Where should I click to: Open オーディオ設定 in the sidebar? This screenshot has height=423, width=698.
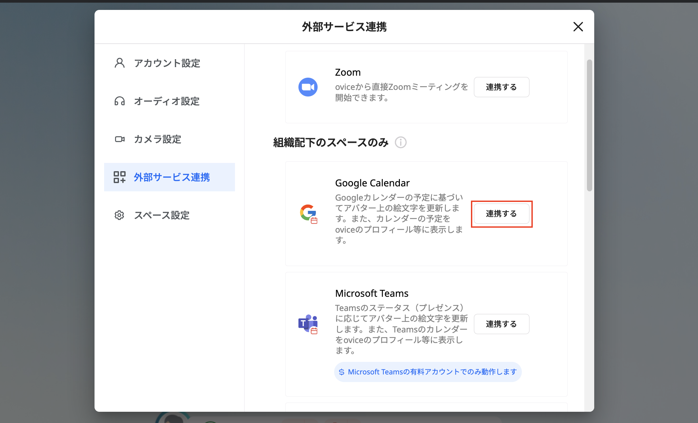coord(170,101)
